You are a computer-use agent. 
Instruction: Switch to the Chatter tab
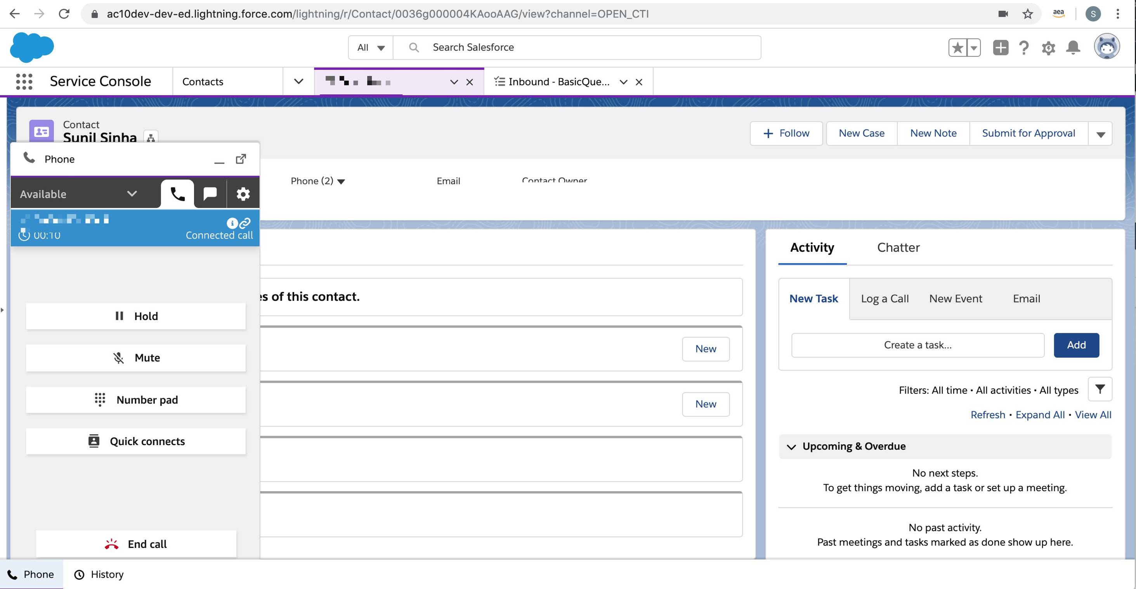coord(898,247)
